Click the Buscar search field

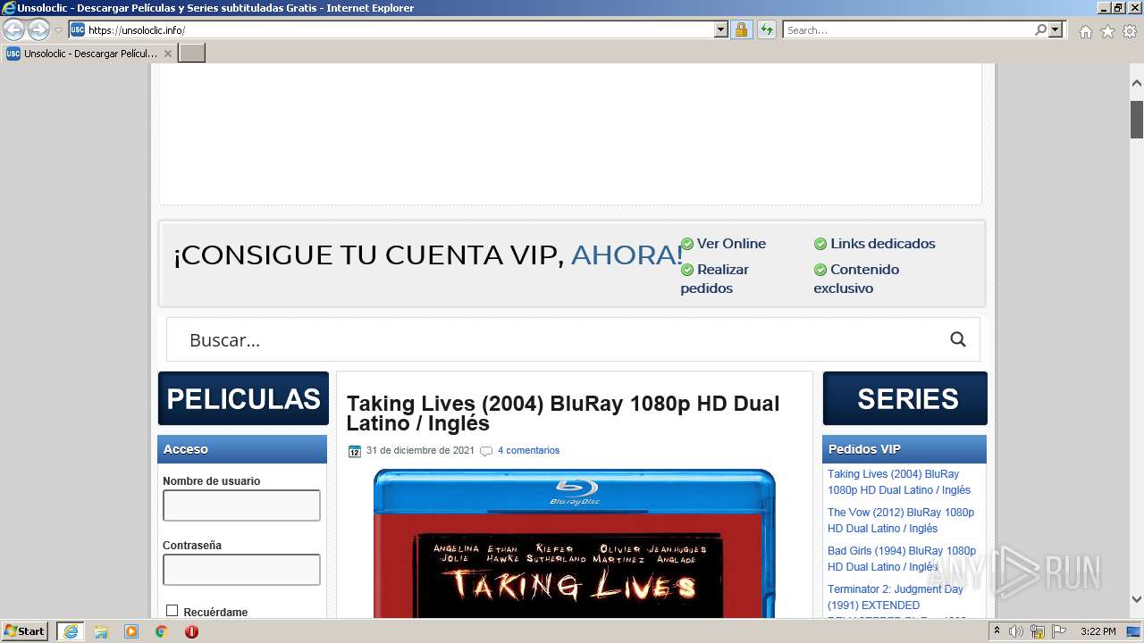[x=559, y=340]
